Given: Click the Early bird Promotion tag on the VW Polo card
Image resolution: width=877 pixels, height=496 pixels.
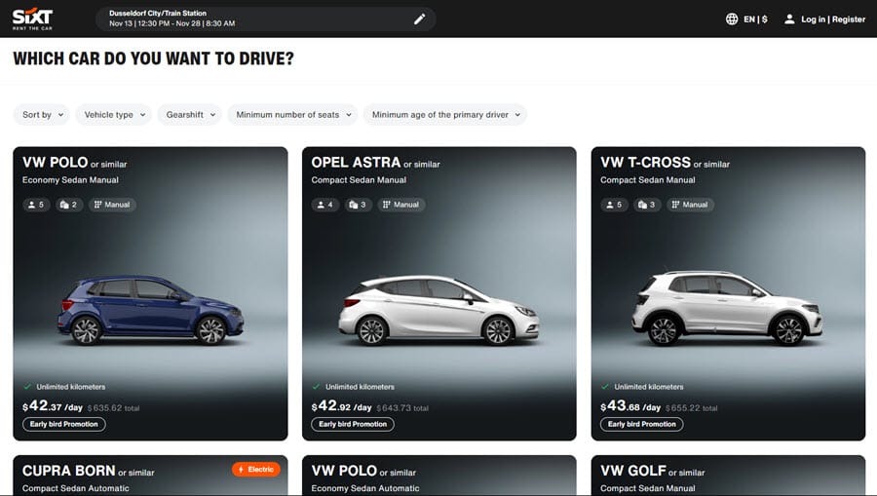Looking at the screenshot, I should [64, 424].
